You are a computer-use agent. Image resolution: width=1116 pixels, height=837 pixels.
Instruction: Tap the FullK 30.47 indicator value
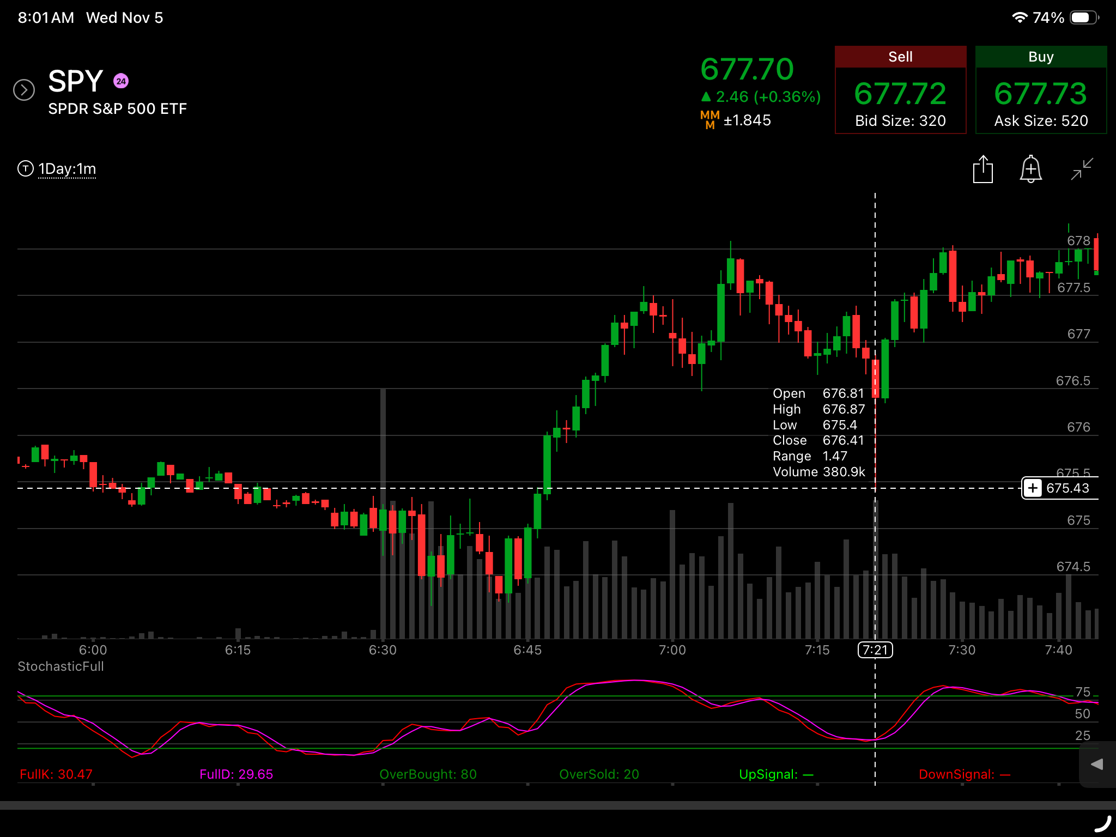[56, 774]
